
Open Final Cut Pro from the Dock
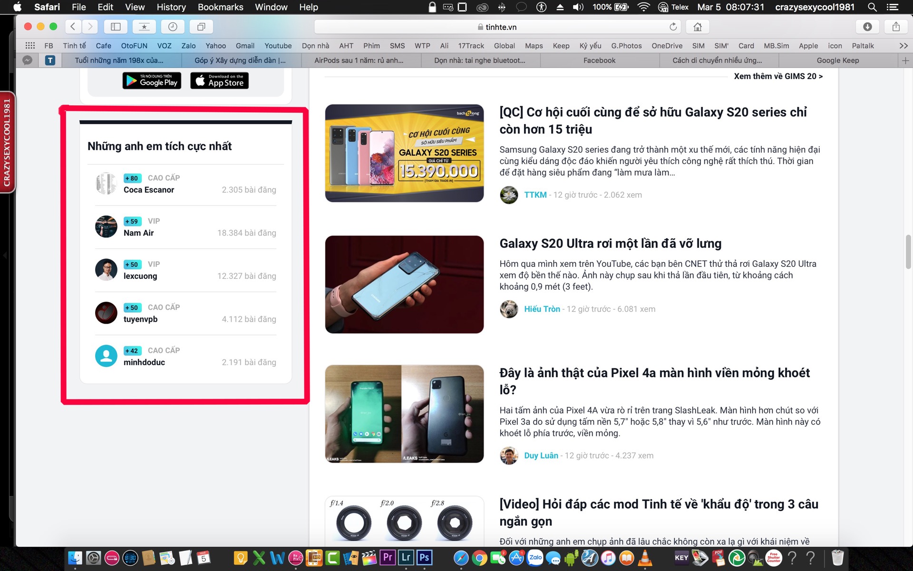[x=369, y=557]
